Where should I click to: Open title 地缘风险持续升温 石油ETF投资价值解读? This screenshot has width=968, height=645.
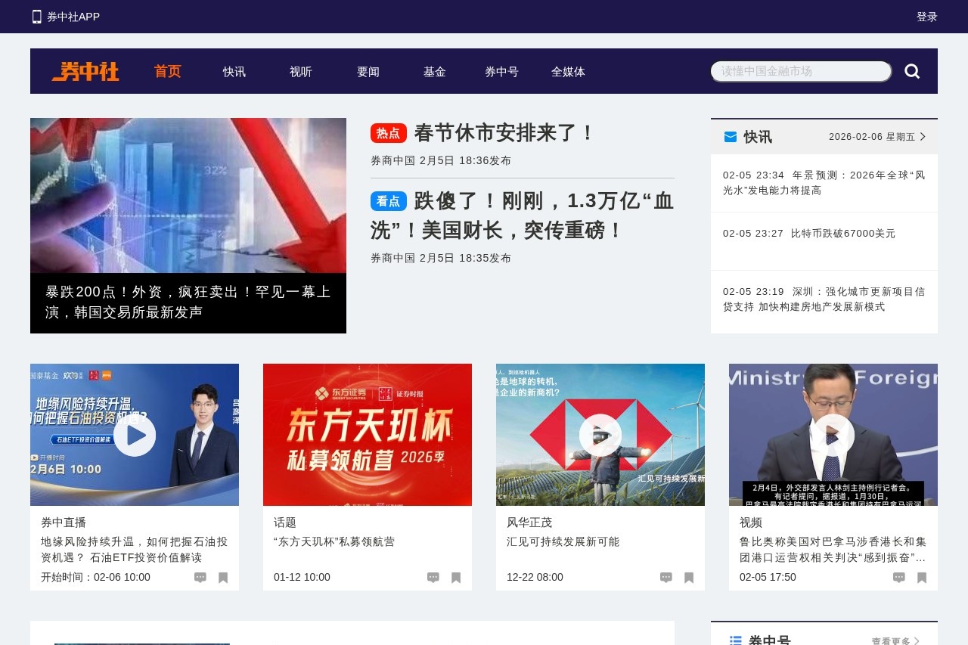[x=135, y=550]
